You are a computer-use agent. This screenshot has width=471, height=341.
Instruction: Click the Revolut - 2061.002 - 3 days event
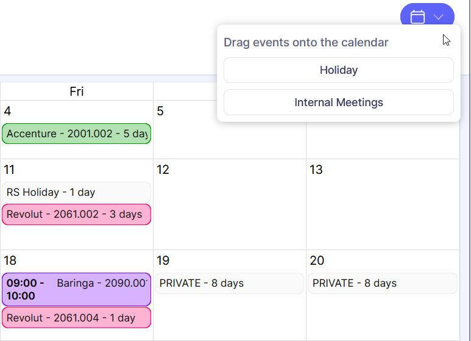[76, 214]
